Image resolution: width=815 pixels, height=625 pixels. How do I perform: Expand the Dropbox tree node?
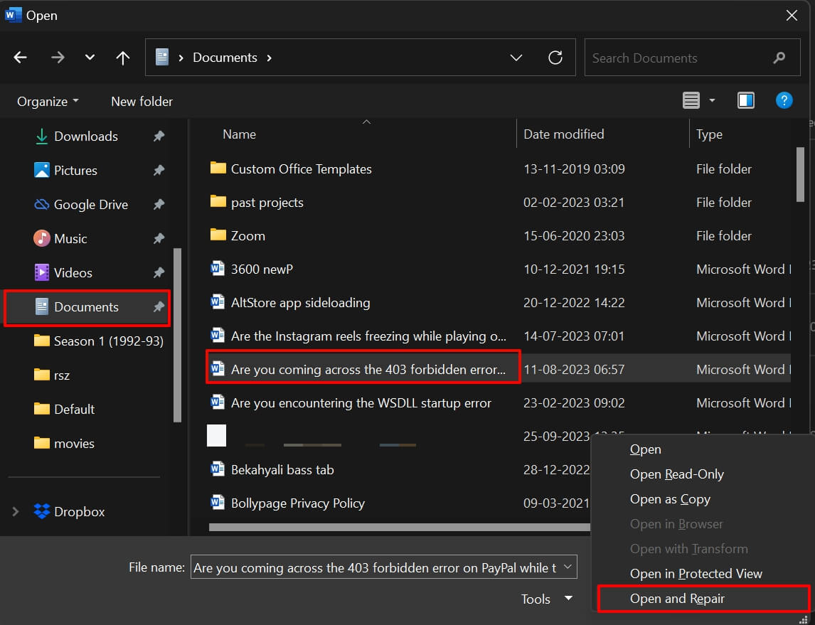click(15, 511)
